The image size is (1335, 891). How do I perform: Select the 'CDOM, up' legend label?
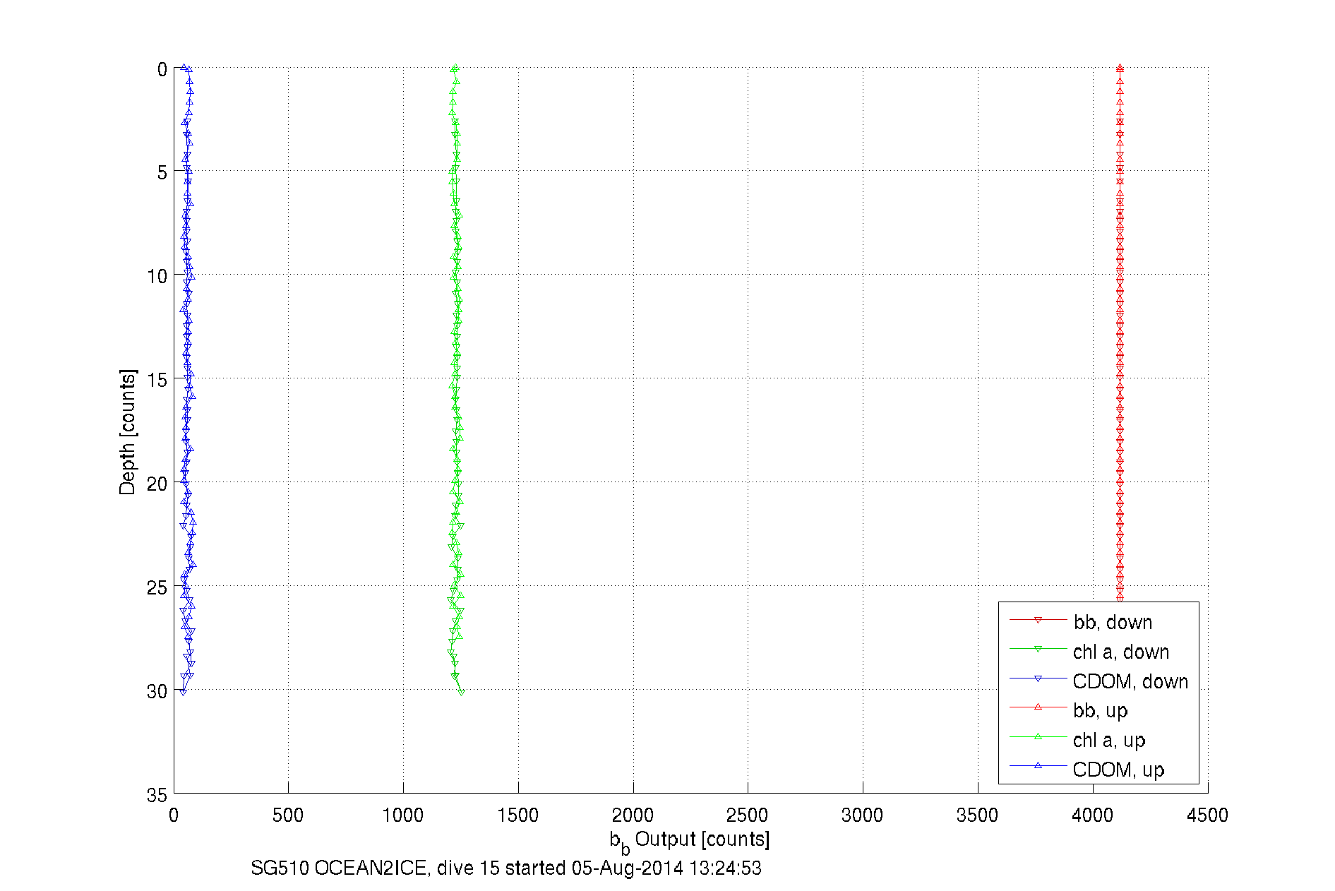[x=1118, y=770]
